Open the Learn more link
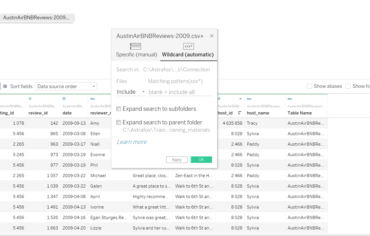The width and height of the screenshot is (370, 236). point(132,142)
